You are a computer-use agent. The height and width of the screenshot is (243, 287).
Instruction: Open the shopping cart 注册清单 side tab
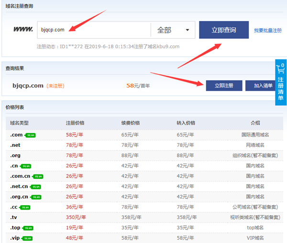coord(281,81)
